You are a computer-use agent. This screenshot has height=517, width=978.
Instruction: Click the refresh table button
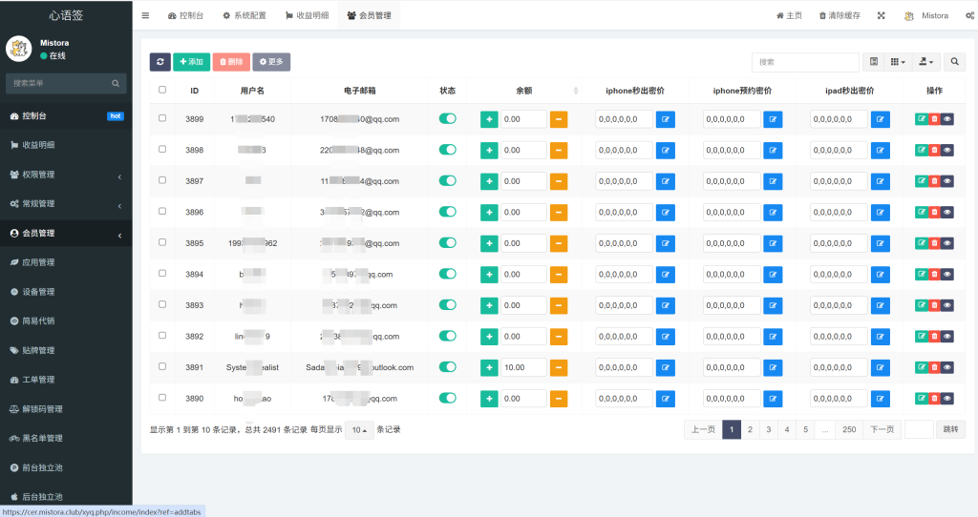click(160, 62)
